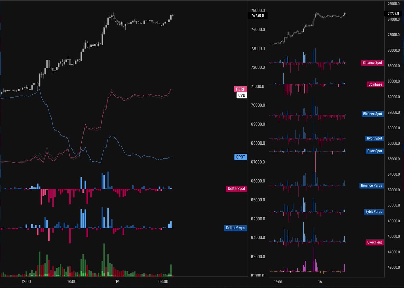The image size is (404, 288).
Task: Click the 63000.0 axis value
Action: click(x=258, y=238)
